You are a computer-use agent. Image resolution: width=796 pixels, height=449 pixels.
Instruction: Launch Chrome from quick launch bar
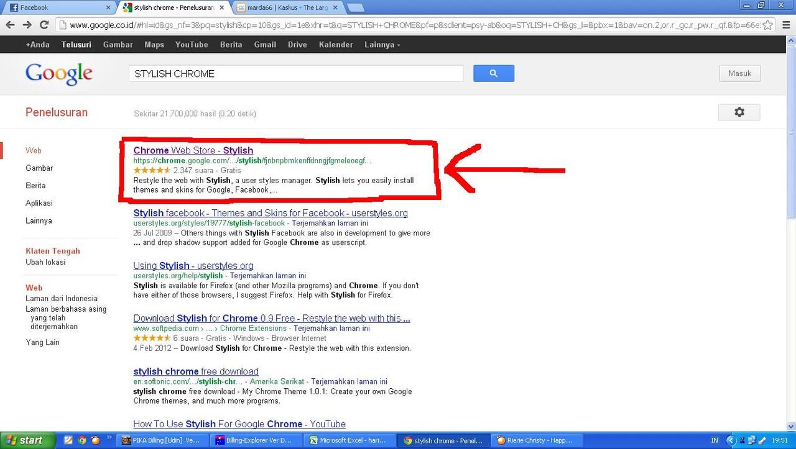(81, 440)
